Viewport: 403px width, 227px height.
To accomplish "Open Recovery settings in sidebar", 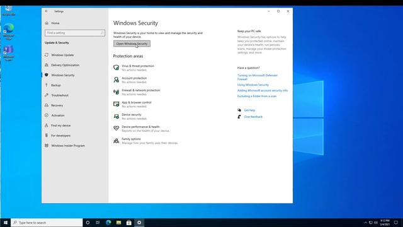I will tap(57, 105).
